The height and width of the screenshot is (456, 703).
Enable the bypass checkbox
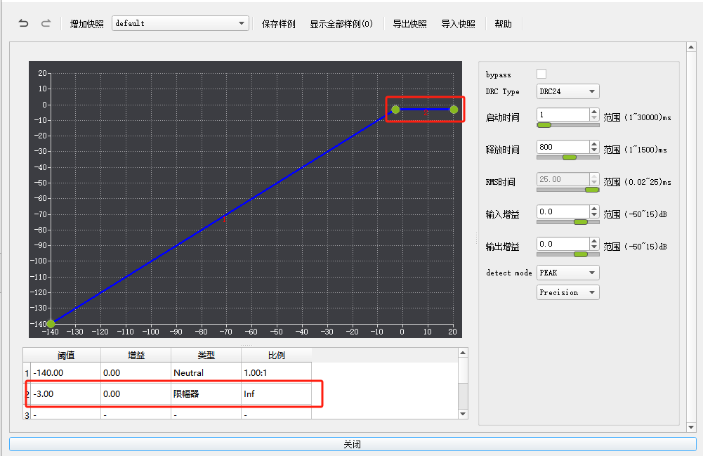tap(541, 74)
